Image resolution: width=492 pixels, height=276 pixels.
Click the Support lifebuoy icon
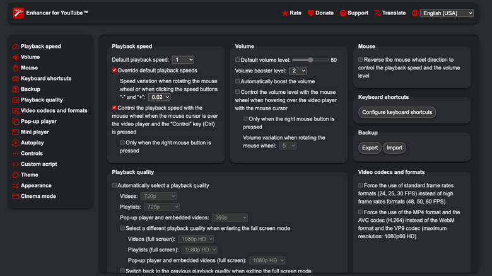point(343,13)
